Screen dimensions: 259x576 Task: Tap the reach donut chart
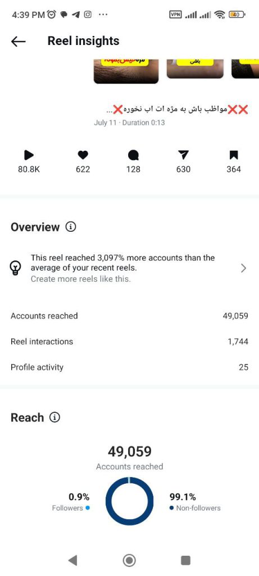[x=129, y=501]
